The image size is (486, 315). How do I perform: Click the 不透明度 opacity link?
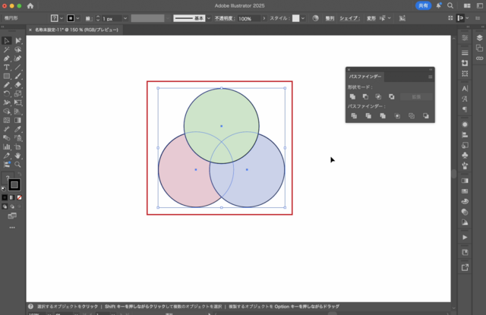[x=225, y=18]
